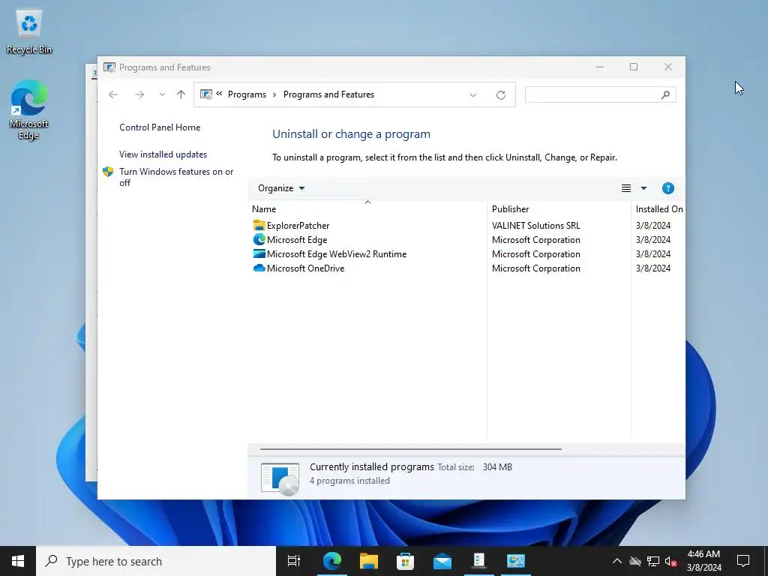
Task: Click the 4 programs installed text
Action: pos(349,481)
